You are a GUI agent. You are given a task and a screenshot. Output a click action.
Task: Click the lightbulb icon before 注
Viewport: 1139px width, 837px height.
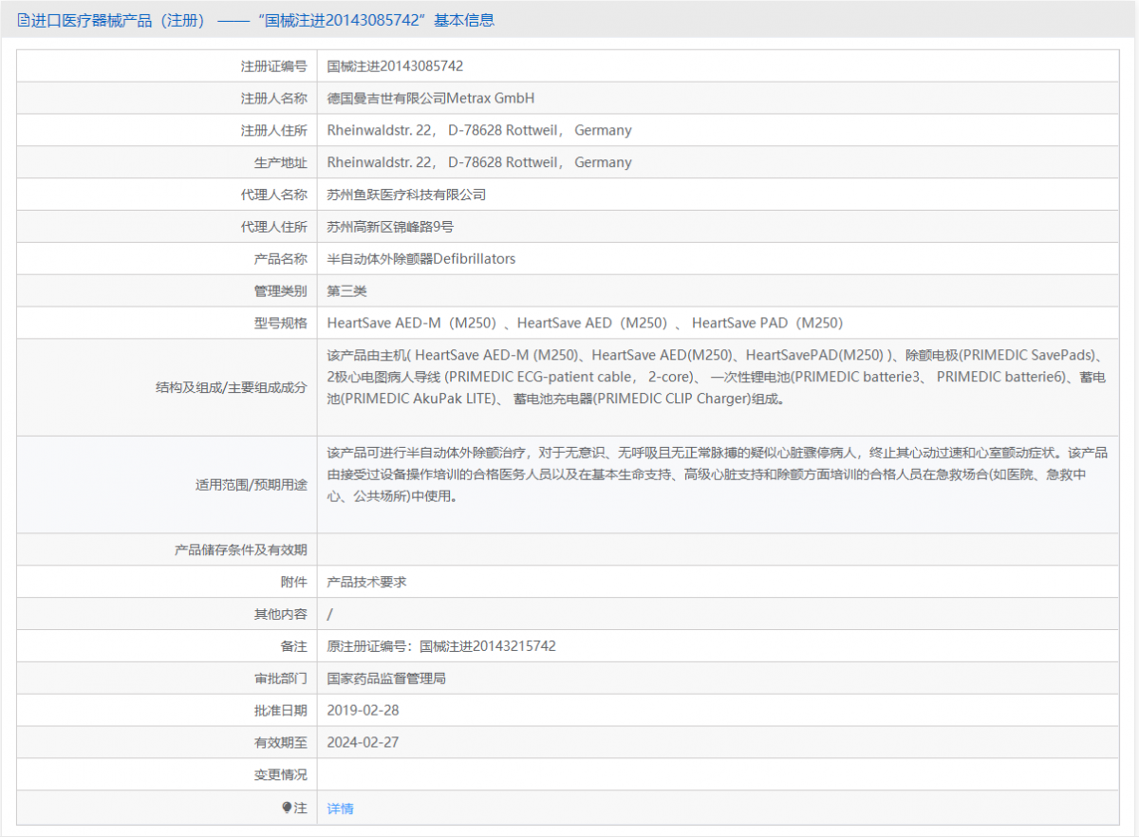(x=288, y=808)
